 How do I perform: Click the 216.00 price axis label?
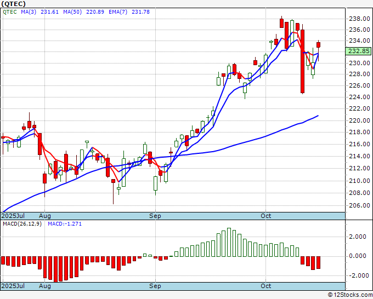pos(359,144)
